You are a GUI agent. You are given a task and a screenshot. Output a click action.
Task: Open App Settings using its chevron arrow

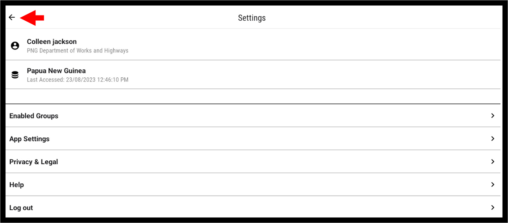point(493,139)
